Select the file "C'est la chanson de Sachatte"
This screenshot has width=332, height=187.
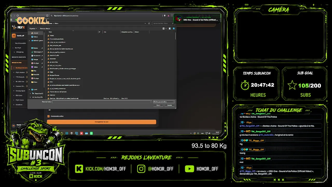pos(58,92)
